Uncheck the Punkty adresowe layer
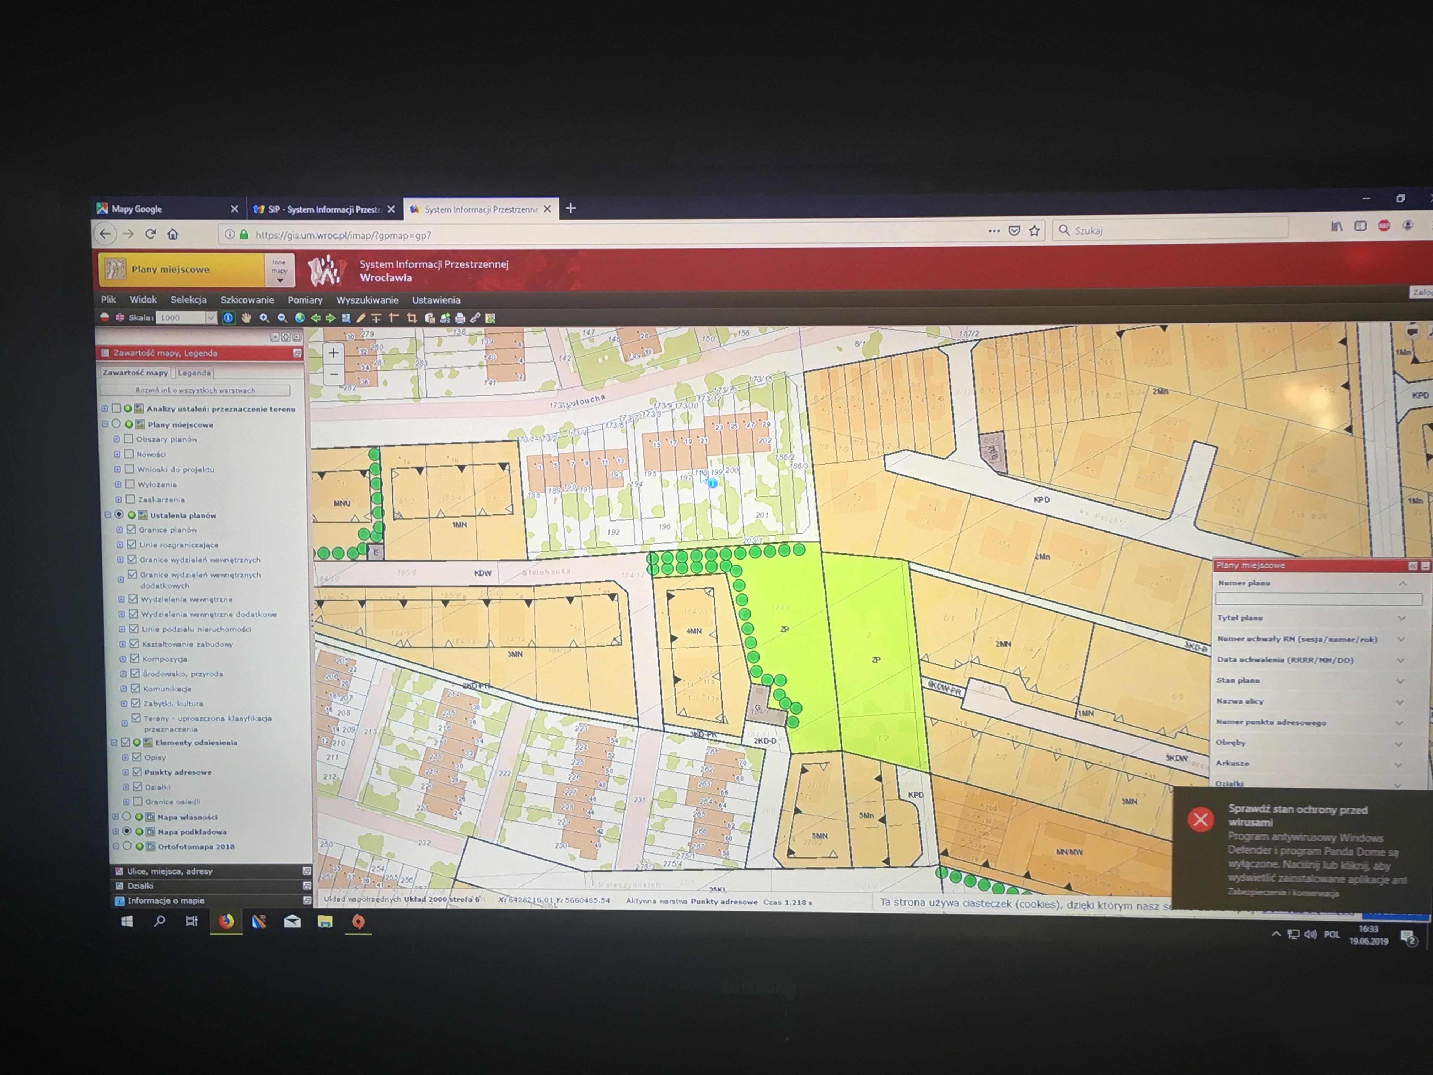Image resolution: width=1433 pixels, height=1075 pixels. click(x=137, y=772)
